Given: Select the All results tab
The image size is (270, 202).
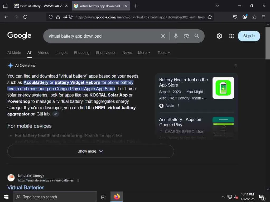Looking at the screenshot, I should pyautogui.click(x=30, y=53).
